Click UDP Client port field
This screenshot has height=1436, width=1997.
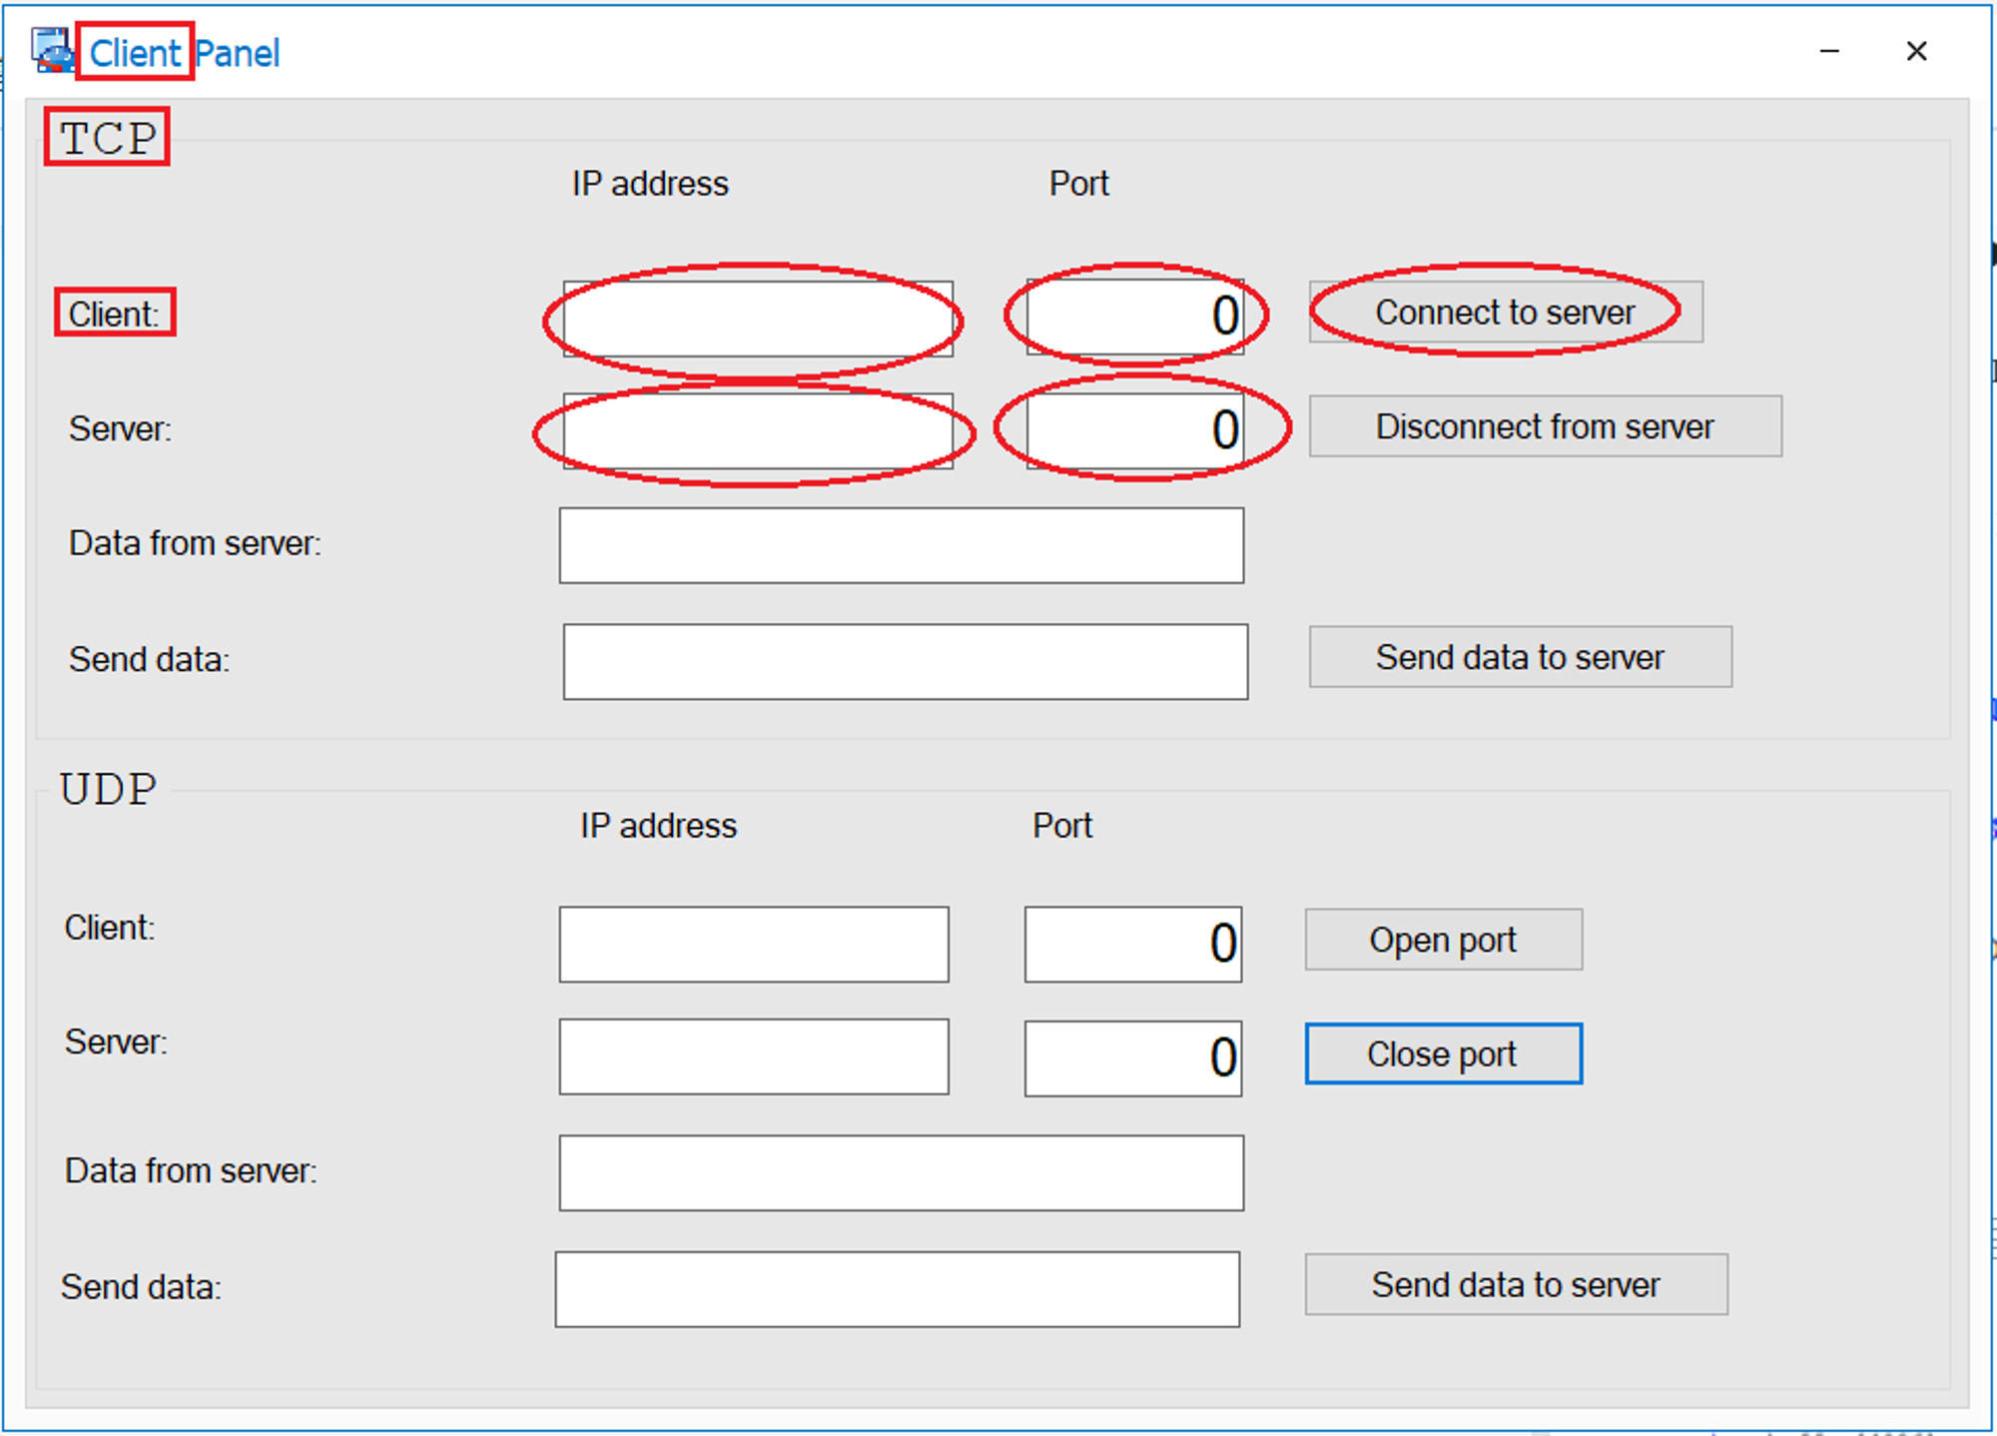pos(1132,945)
